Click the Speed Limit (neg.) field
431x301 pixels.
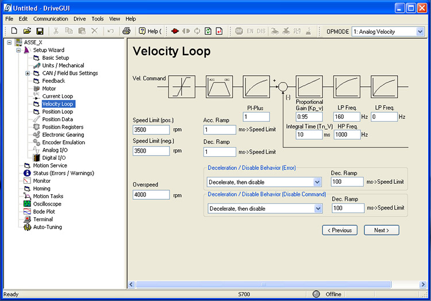tap(151, 150)
